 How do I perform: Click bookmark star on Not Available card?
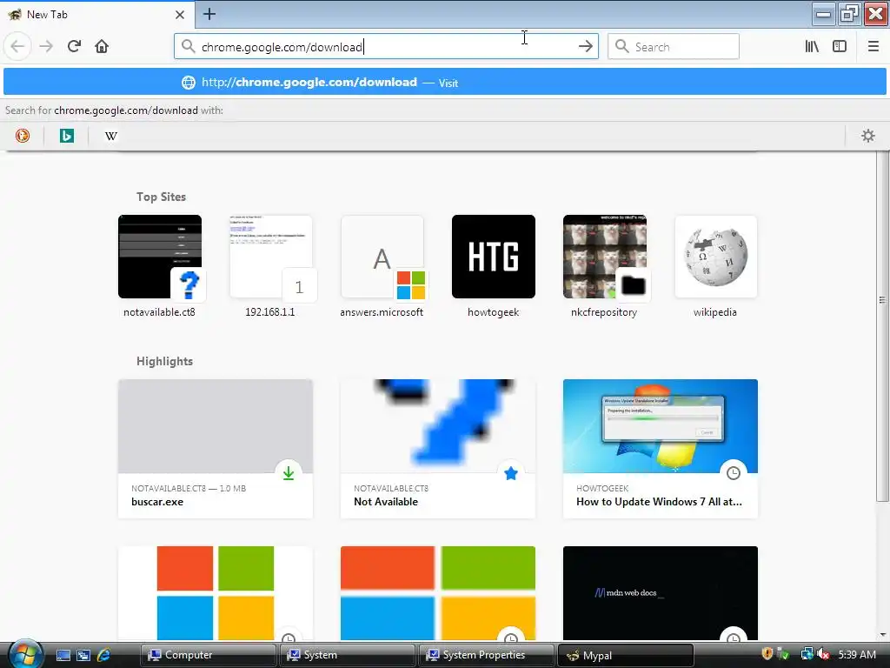511,473
